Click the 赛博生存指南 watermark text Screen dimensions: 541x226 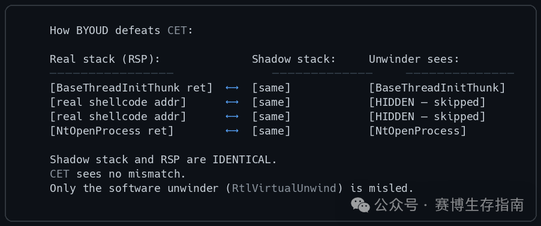[480, 205]
